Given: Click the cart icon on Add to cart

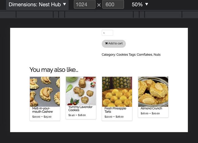Looking at the screenshot, I should click(106, 44).
